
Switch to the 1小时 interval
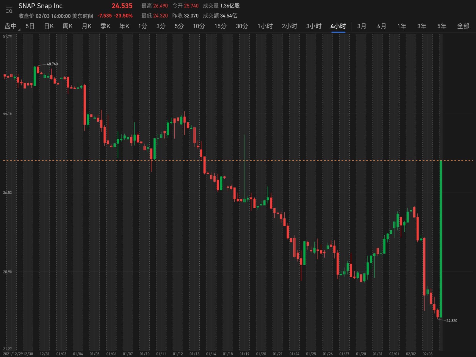(x=265, y=26)
